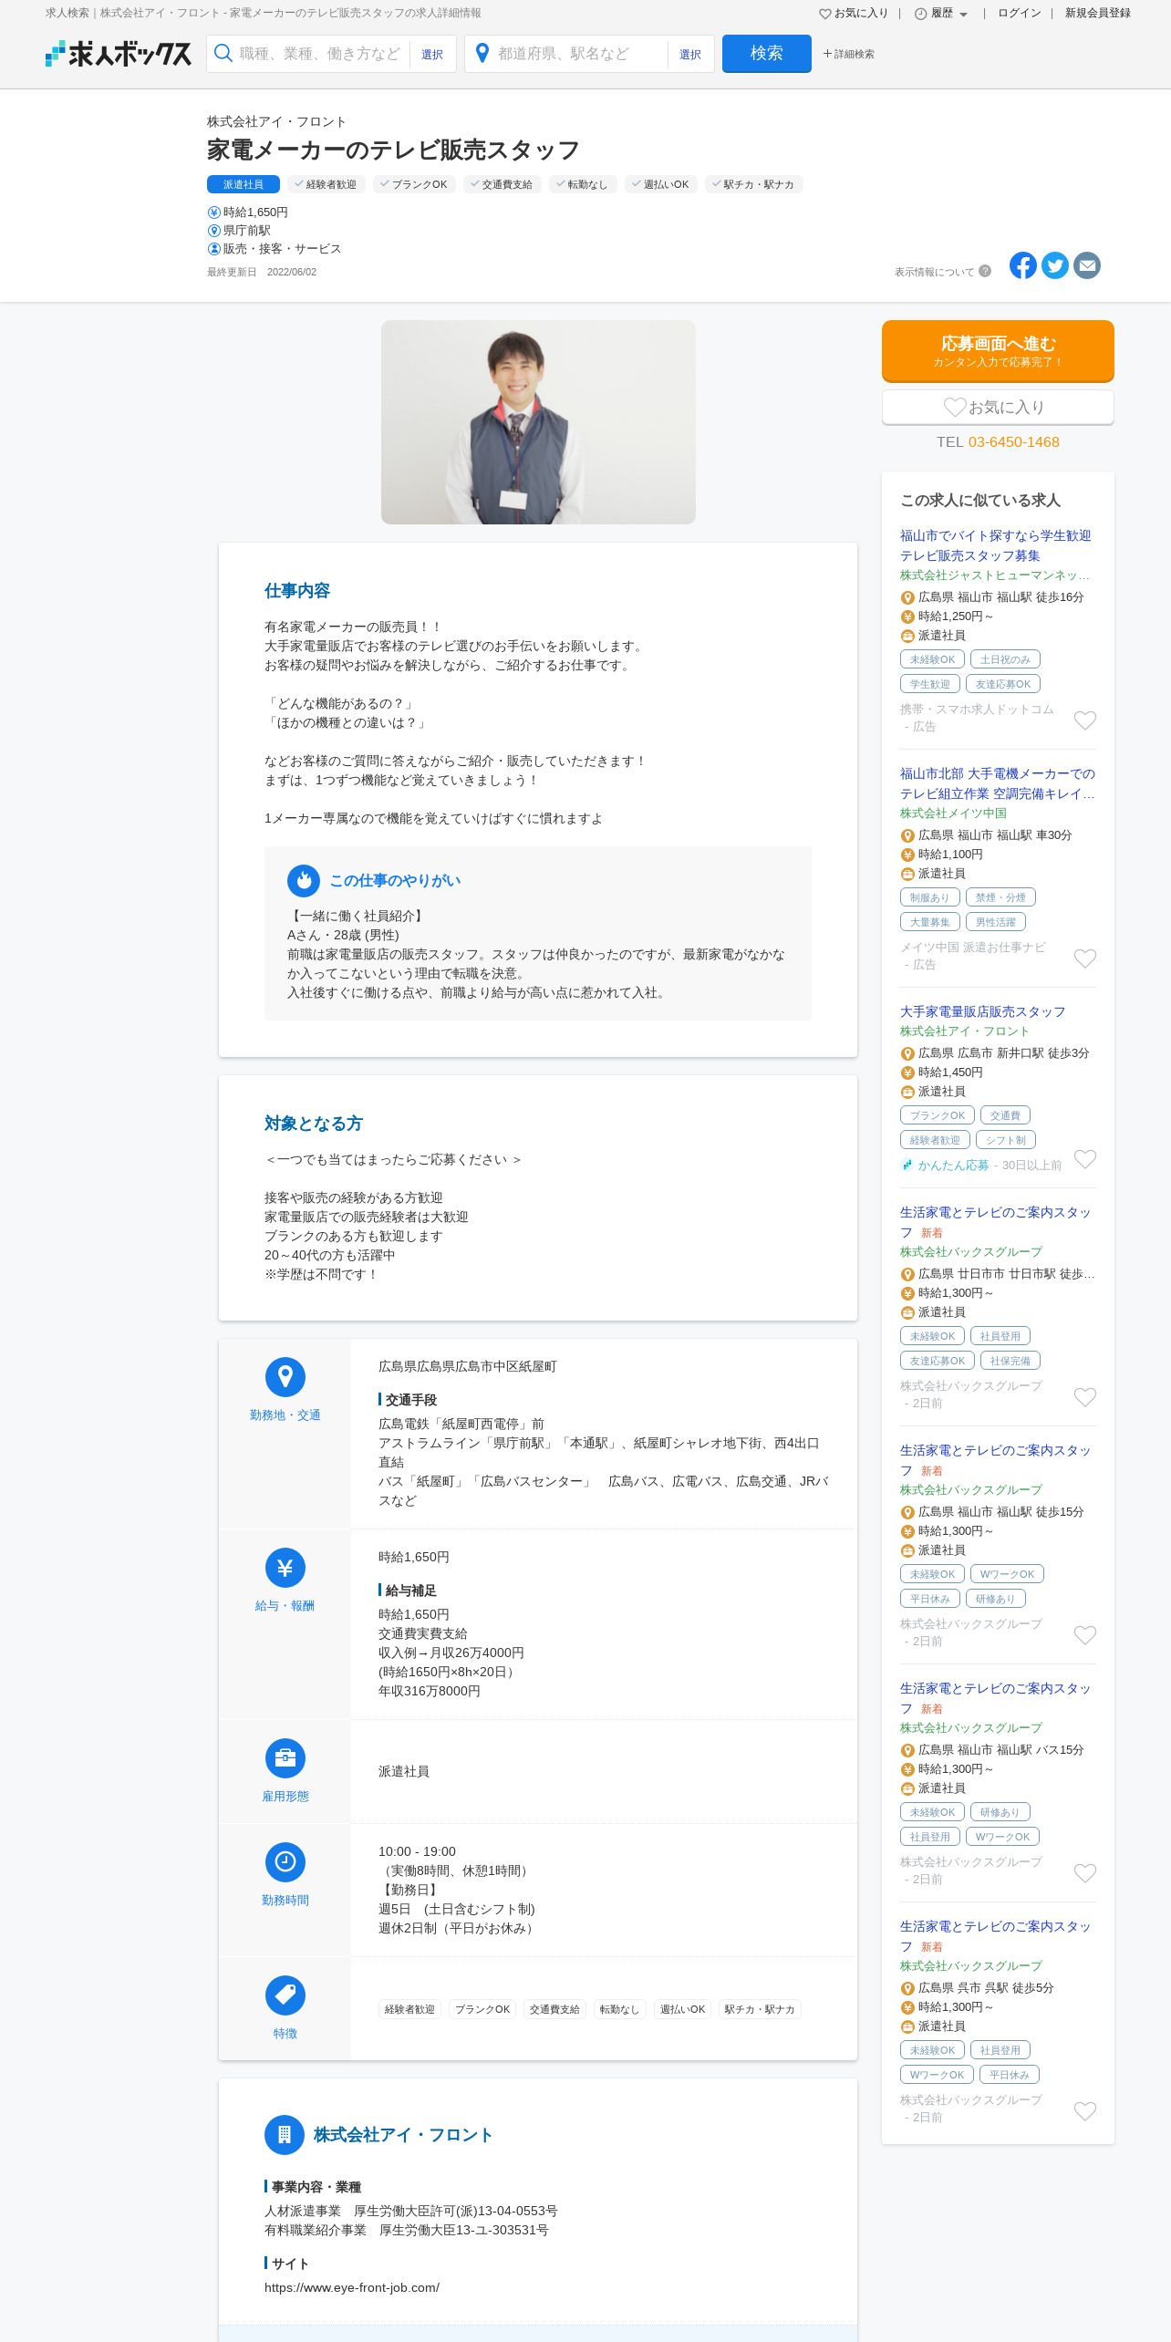1171x2342 pixels.
Task: Click the blue 検索 button
Action: (x=767, y=54)
